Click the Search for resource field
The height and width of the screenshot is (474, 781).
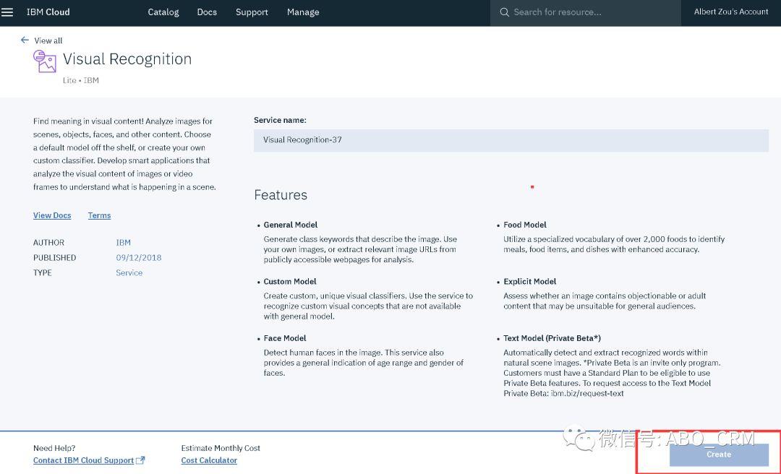point(585,12)
